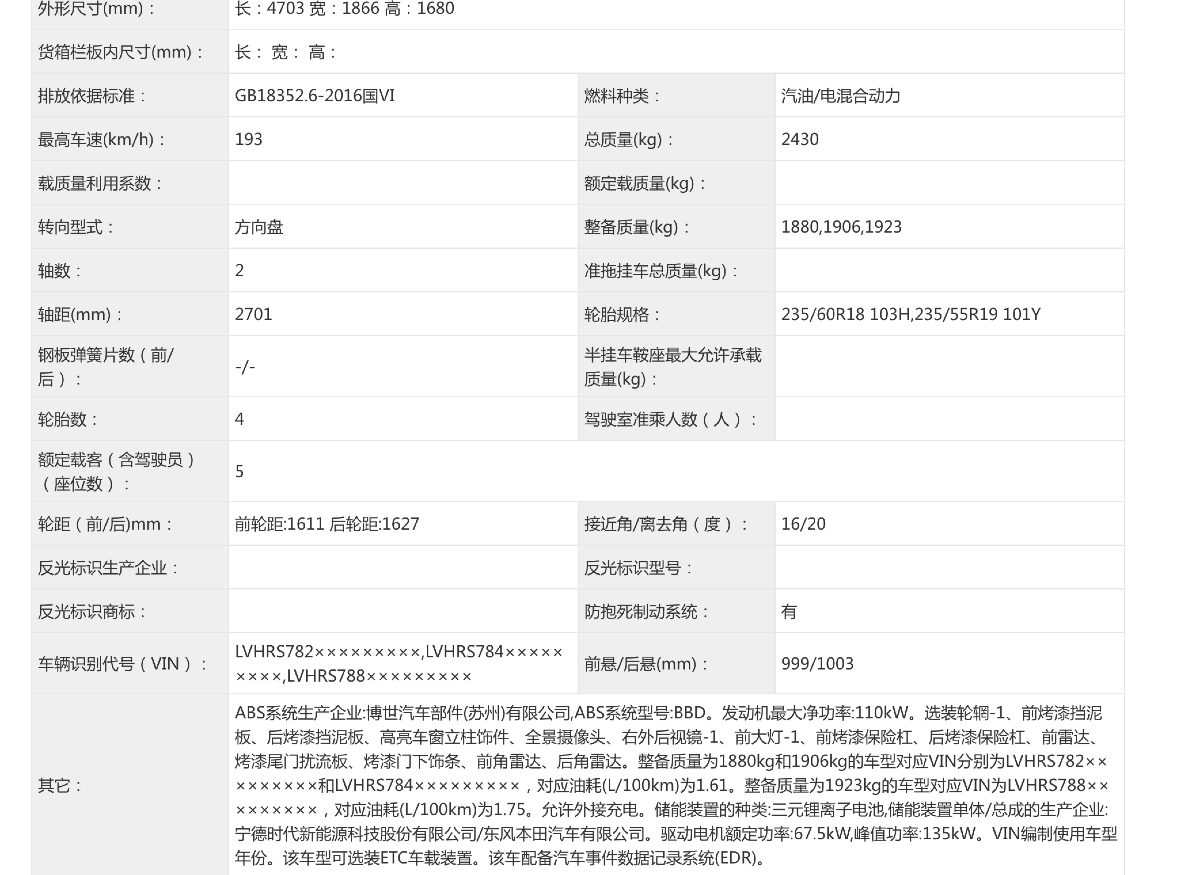Image resolution: width=1177 pixels, height=875 pixels.
Task: Select the top speed value 193
Action: pos(248,139)
